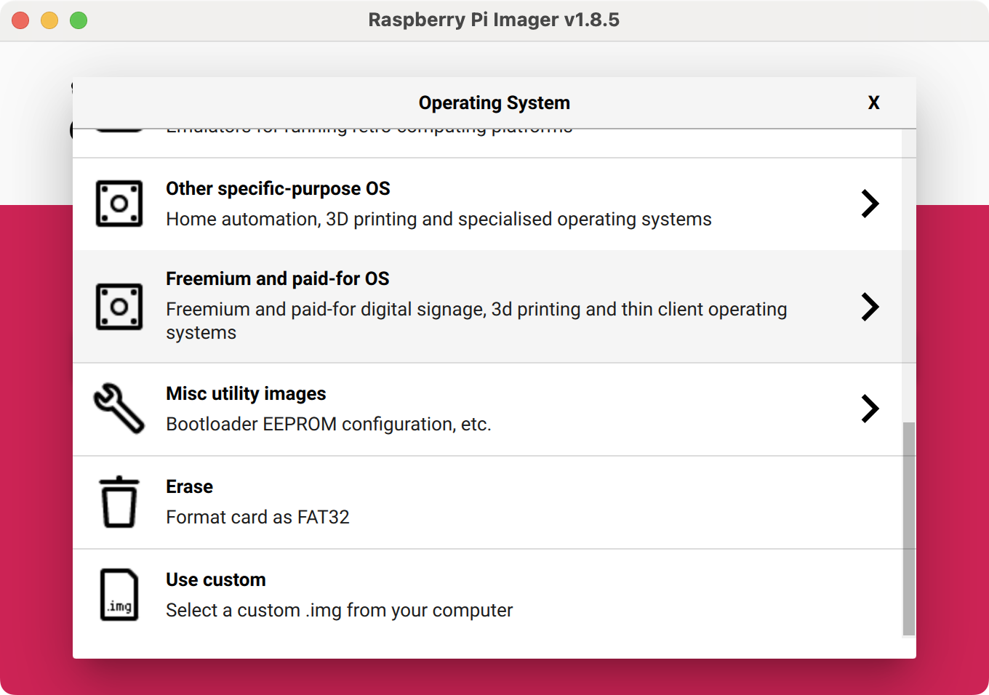The width and height of the screenshot is (989, 695).
Task: Open Misc utility images using the right arrow
Action: (x=870, y=409)
